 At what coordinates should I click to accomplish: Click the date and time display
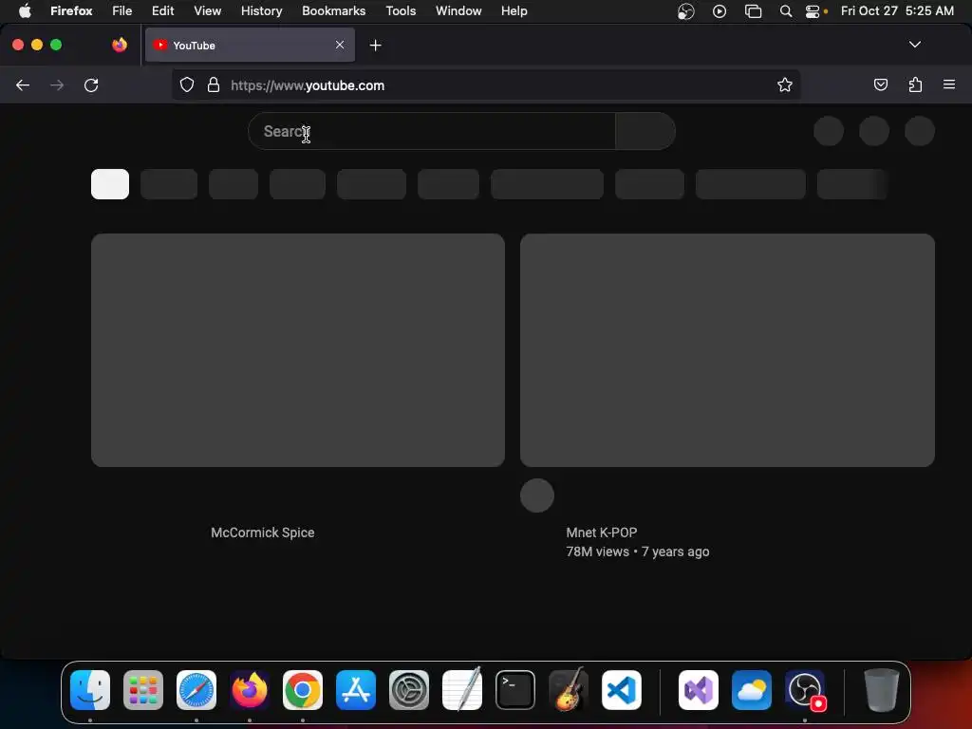coord(897,10)
